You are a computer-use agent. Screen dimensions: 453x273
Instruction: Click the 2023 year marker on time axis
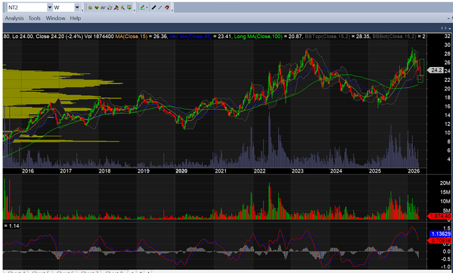point(297,171)
